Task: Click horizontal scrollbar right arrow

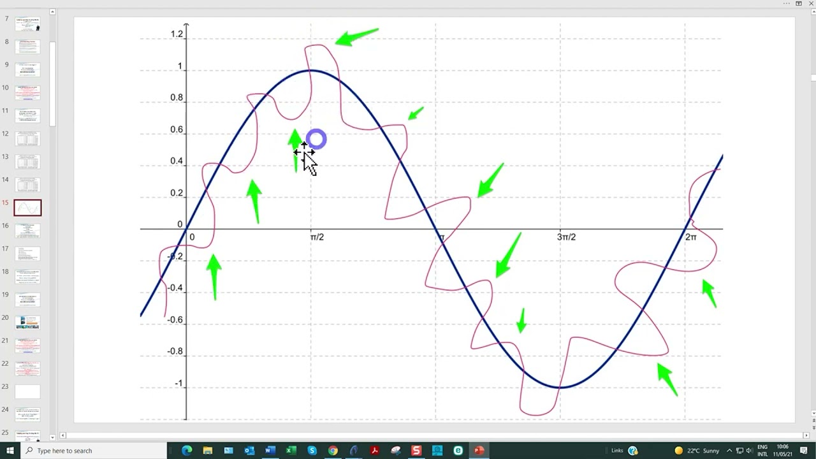Action: 805,435
